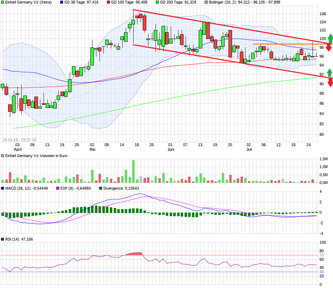Click the green Divergence legend swatch

101,188
